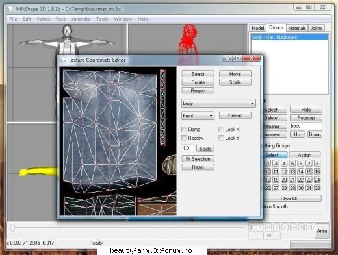The width and height of the screenshot is (338, 255).
Task: Move group Down button
Action: tap(315, 134)
